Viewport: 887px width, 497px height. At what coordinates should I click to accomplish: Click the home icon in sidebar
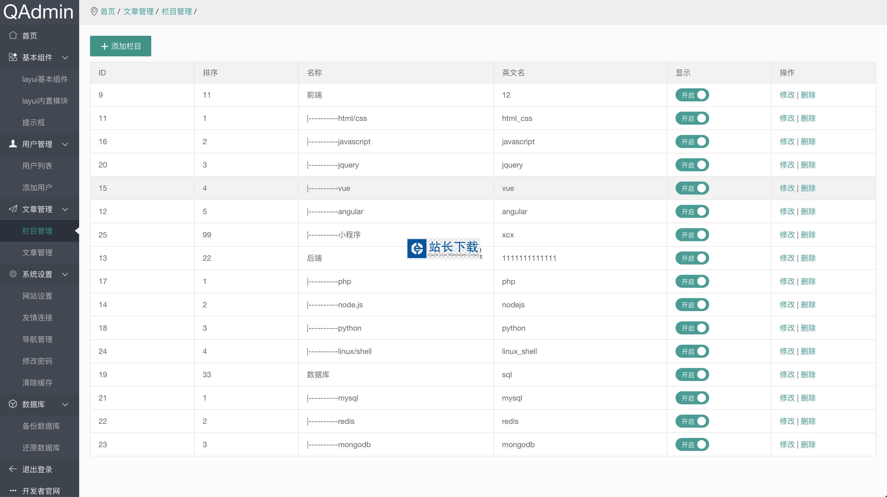tap(13, 35)
